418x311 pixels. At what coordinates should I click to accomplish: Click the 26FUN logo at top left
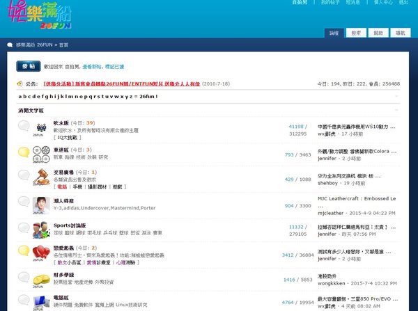point(40,14)
